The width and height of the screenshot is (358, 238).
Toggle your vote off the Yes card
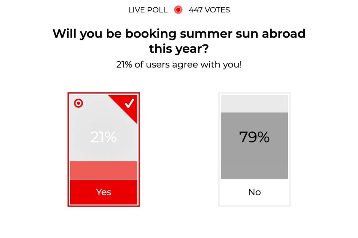[x=103, y=149]
